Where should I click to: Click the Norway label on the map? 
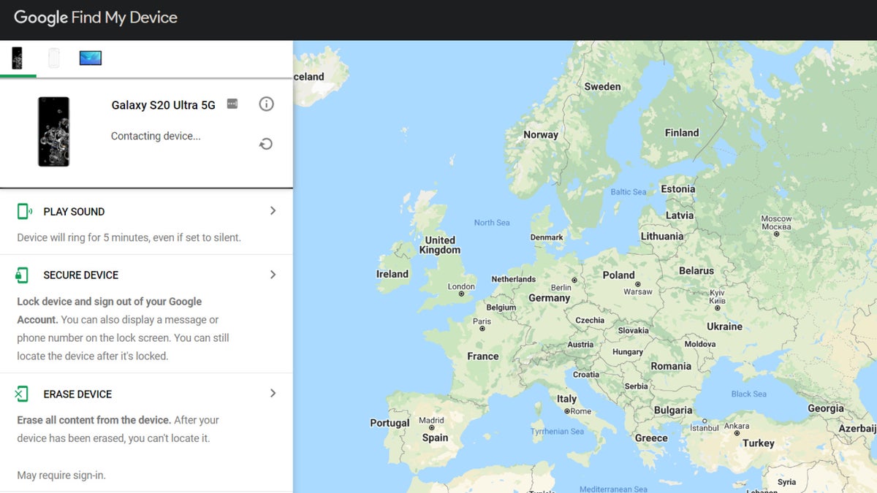point(541,134)
